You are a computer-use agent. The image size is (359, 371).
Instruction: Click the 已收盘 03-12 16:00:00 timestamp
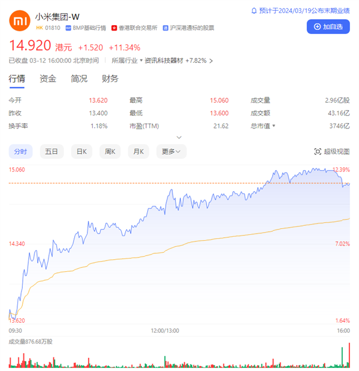54,61
